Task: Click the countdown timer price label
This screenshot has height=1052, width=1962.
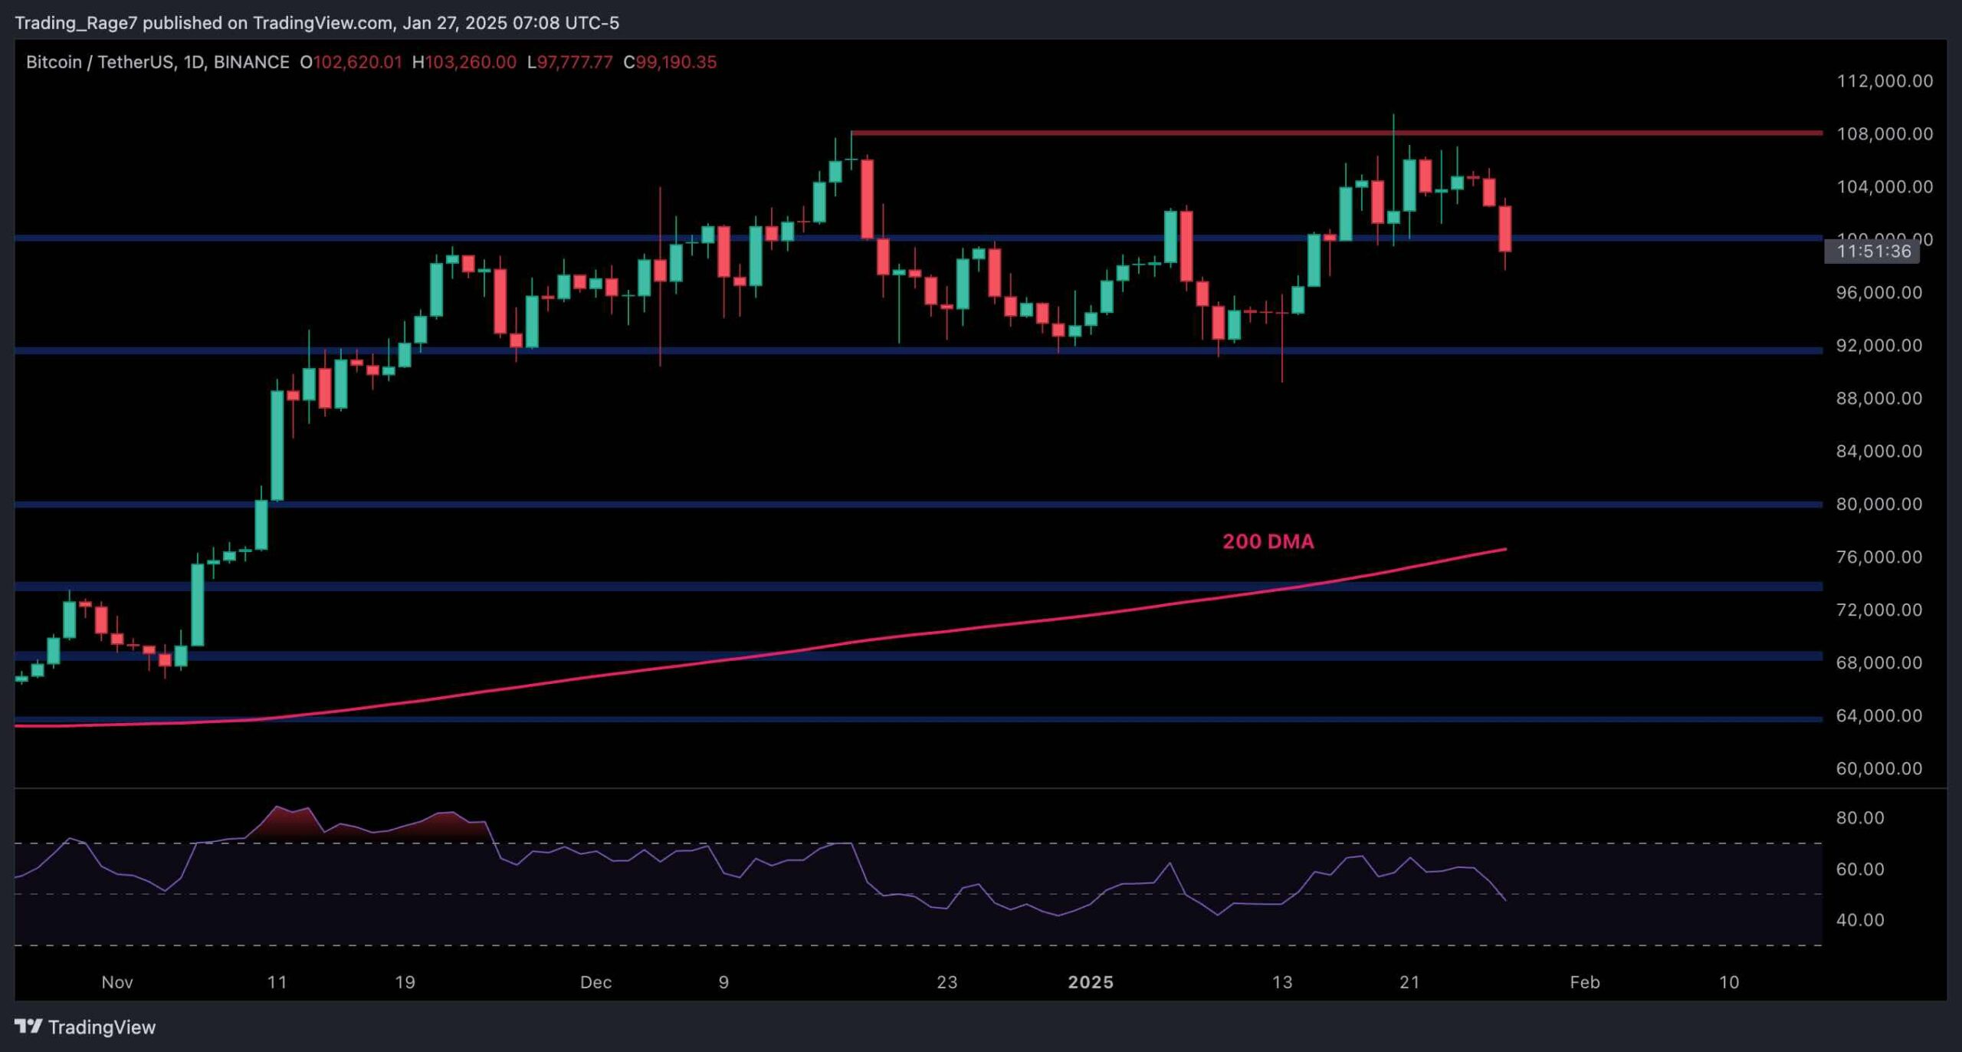Action: point(1873,251)
